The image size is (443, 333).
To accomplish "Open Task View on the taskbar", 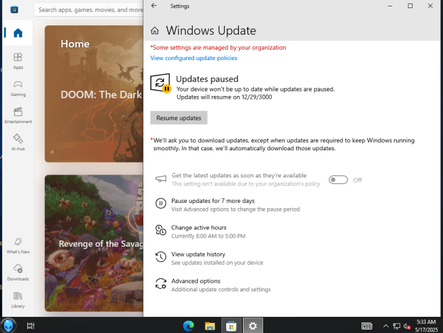I will click(x=31, y=326).
